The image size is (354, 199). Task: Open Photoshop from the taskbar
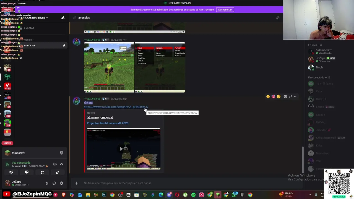click(104, 195)
